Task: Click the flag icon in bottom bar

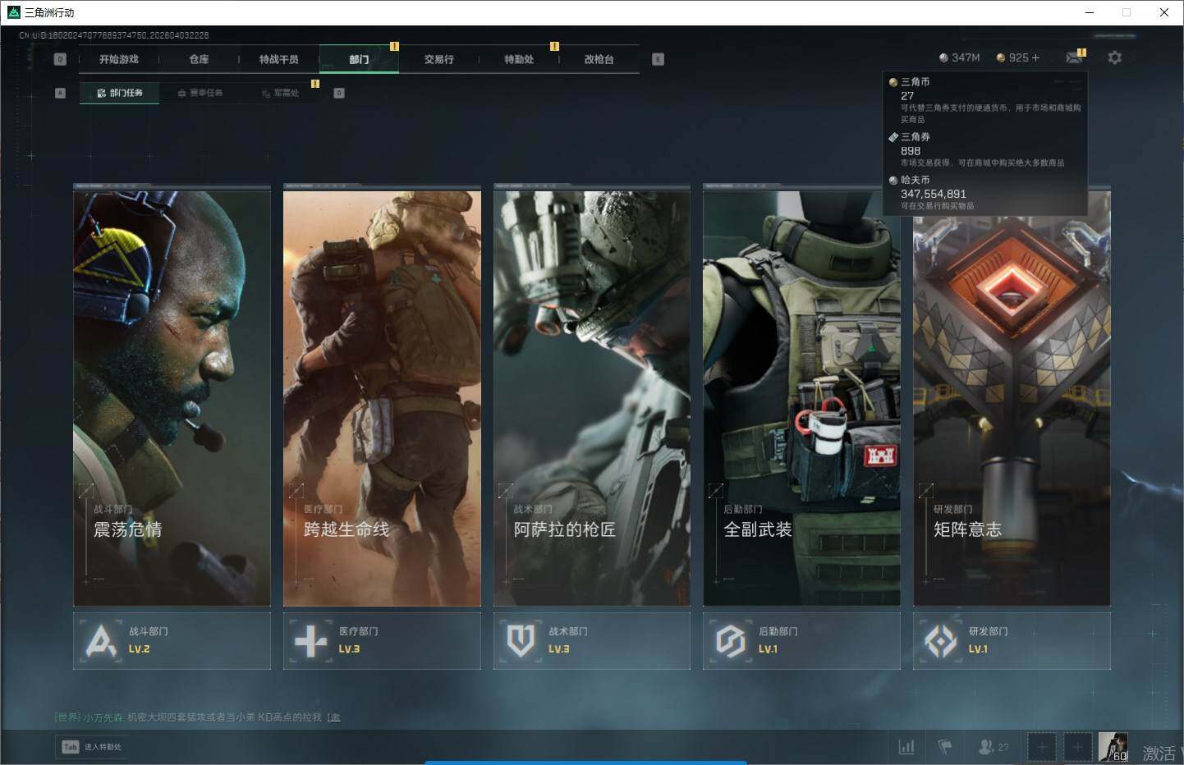Action: pos(945,747)
